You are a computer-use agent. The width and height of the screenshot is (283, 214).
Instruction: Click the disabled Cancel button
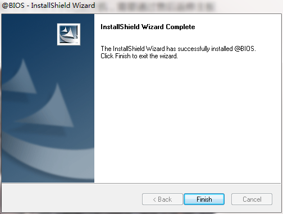[252, 199]
